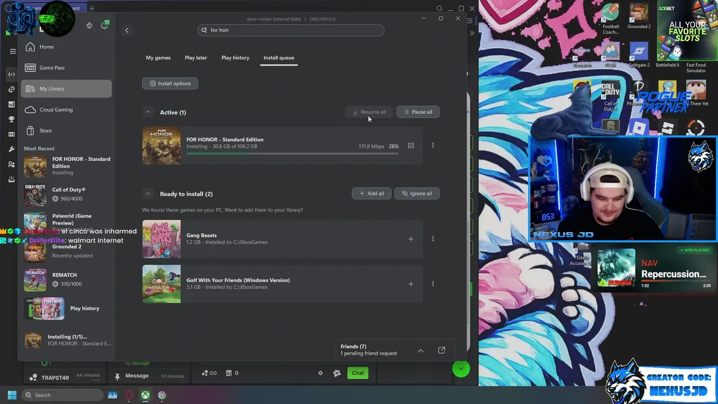Image resolution: width=718 pixels, height=404 pixels.
Task: Open the notifications bell icon
Action: pos(104,25)
